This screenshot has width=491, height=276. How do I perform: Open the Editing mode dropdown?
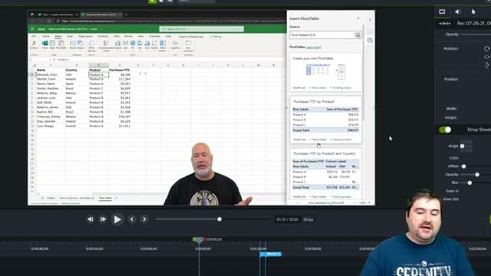[x=216, y=37]
